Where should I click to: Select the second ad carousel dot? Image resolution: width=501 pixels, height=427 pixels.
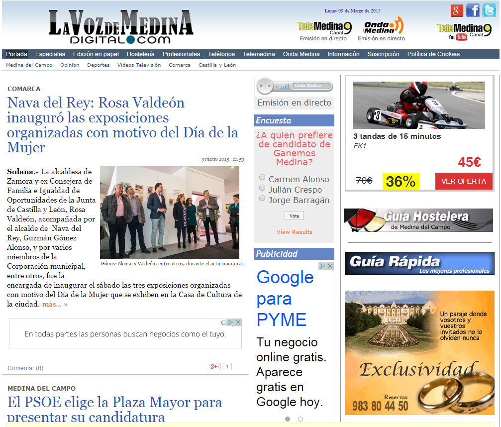coord(301,419)
